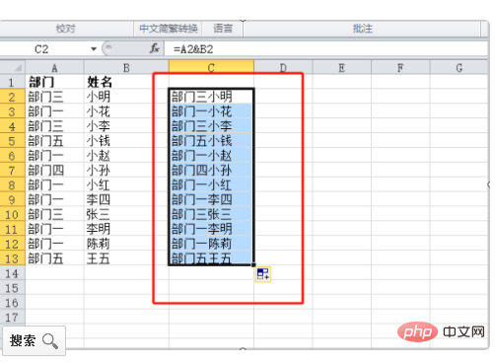Open the Name Box dropdown arrow
The width and height of the screenshot is (495, 364).
[x=94, y=49]
